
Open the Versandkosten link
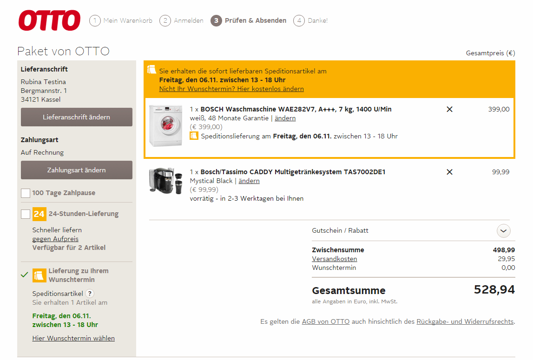pyautogui.click(x=335, y=259)
